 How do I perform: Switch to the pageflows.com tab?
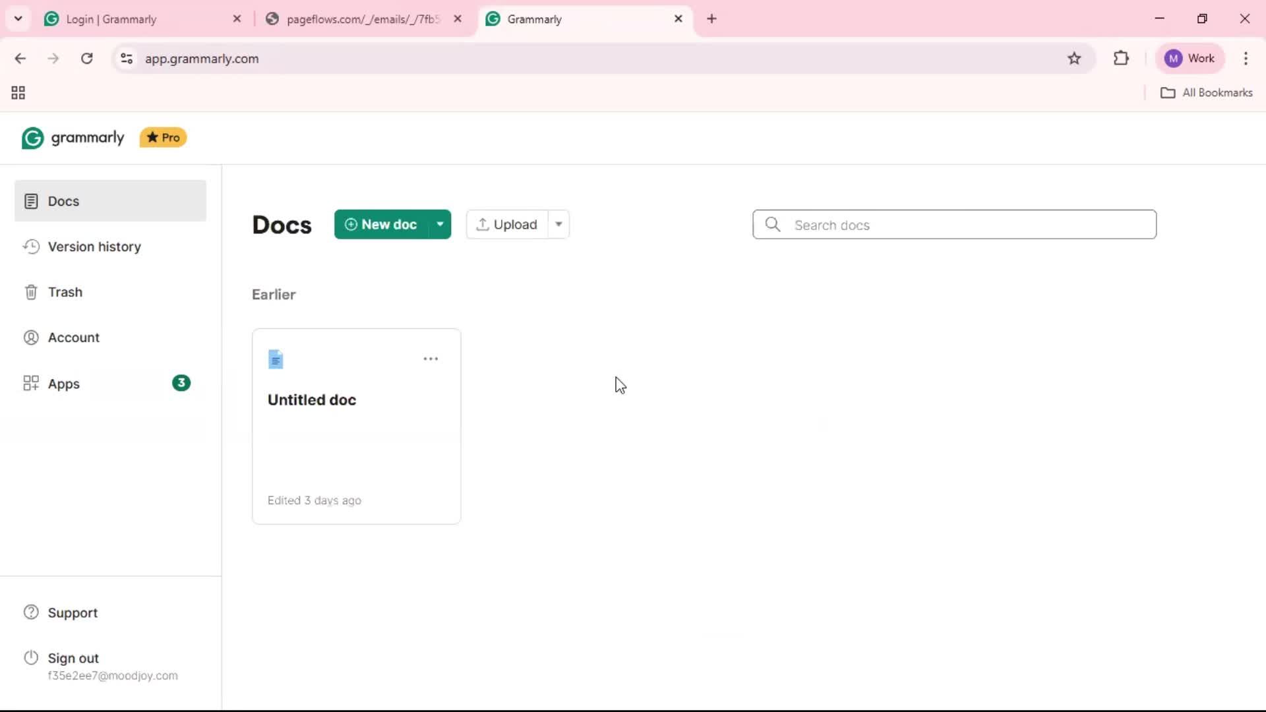coord(361,19)
